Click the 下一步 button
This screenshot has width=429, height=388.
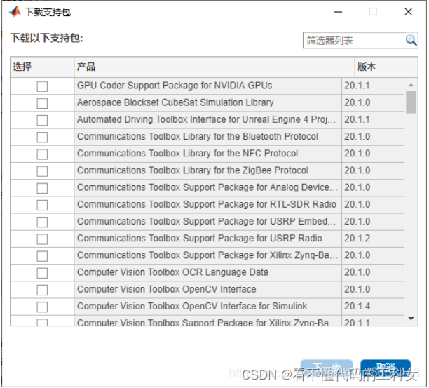[327, 368]
